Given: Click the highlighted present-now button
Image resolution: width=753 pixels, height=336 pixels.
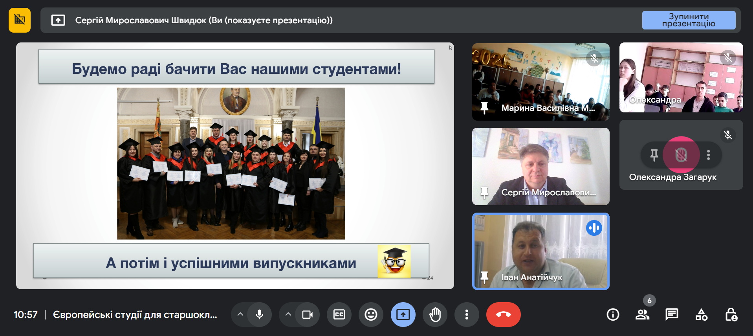Looking at the screenshot, I should (403, 314).
